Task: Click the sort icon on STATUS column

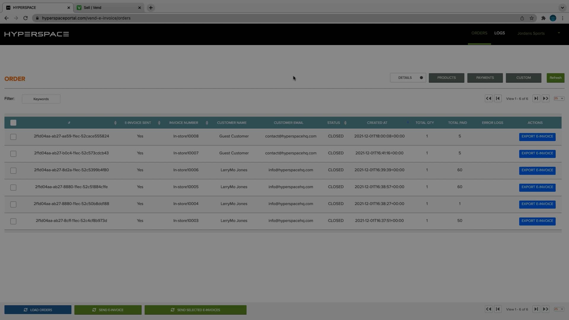Action: click(345, 122)
